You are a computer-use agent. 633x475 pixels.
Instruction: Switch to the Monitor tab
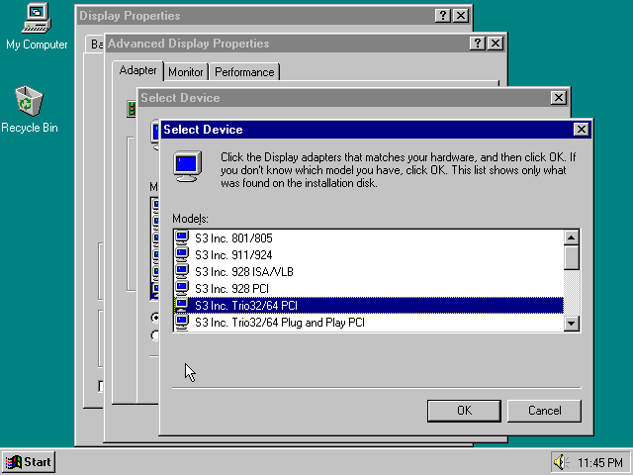point(186,72)
